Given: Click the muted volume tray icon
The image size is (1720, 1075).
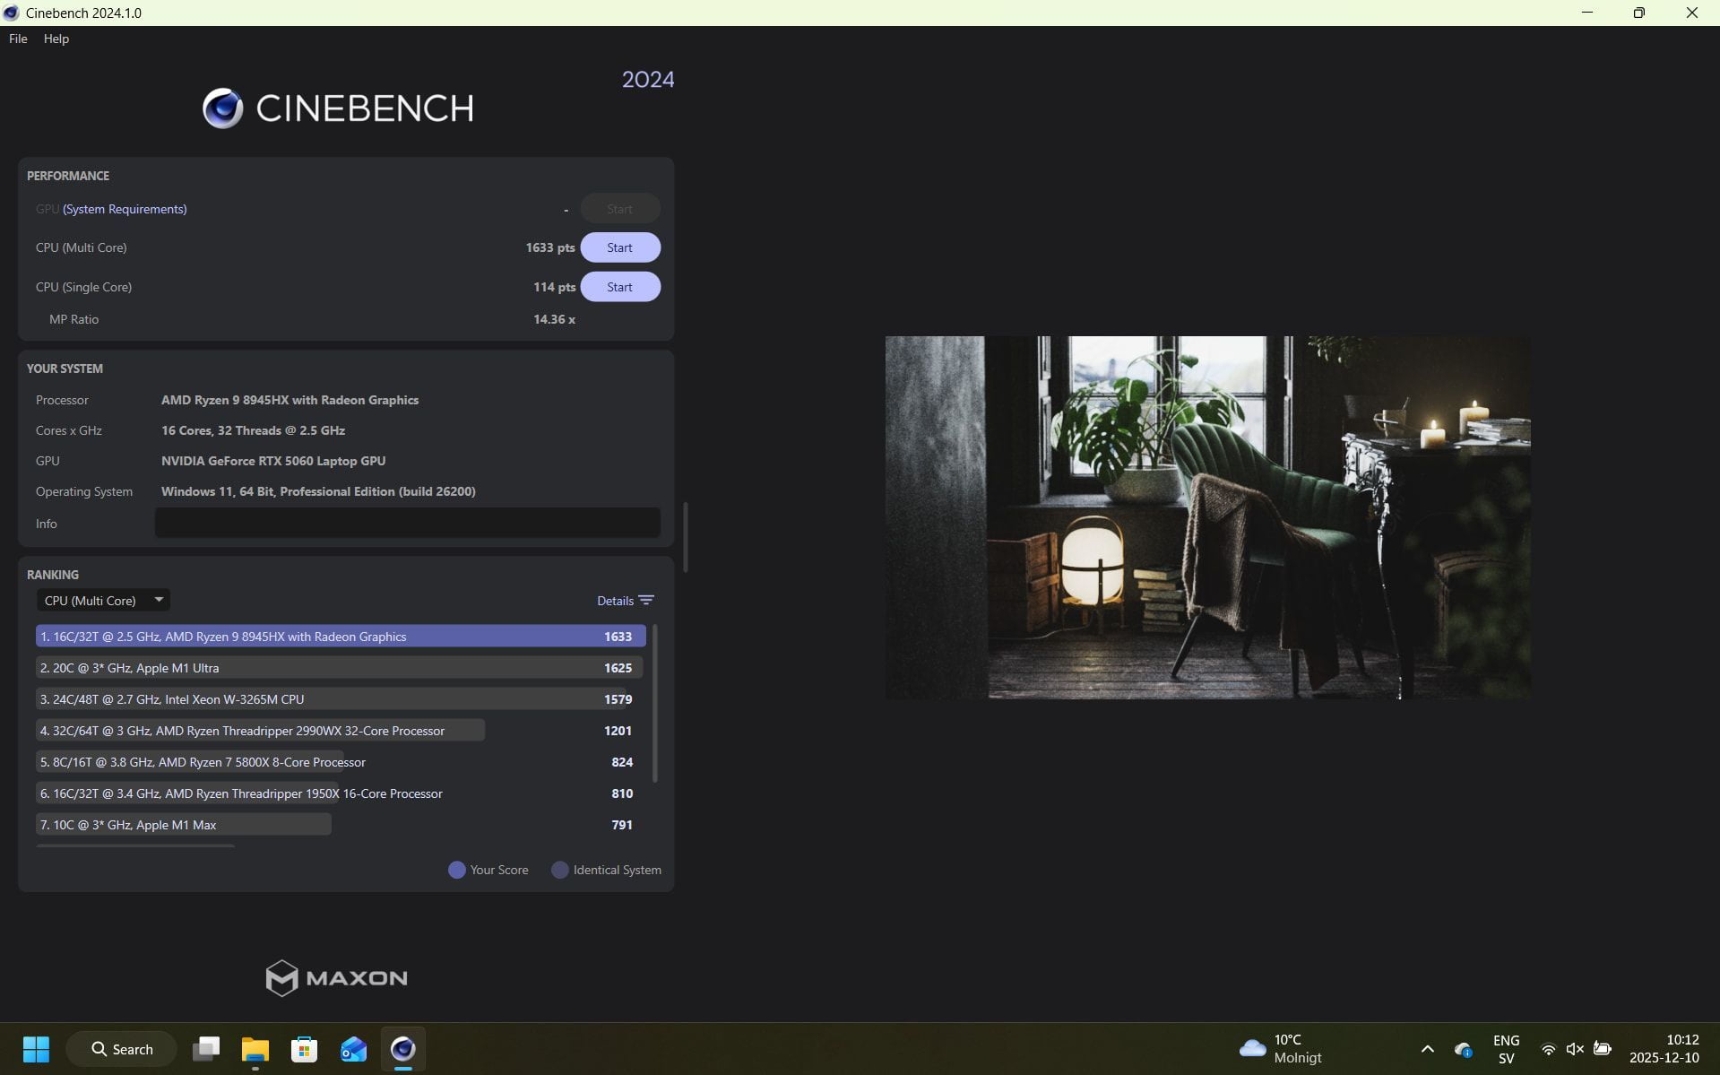Looking at the screenshot, I should tap(1575, 1049).
